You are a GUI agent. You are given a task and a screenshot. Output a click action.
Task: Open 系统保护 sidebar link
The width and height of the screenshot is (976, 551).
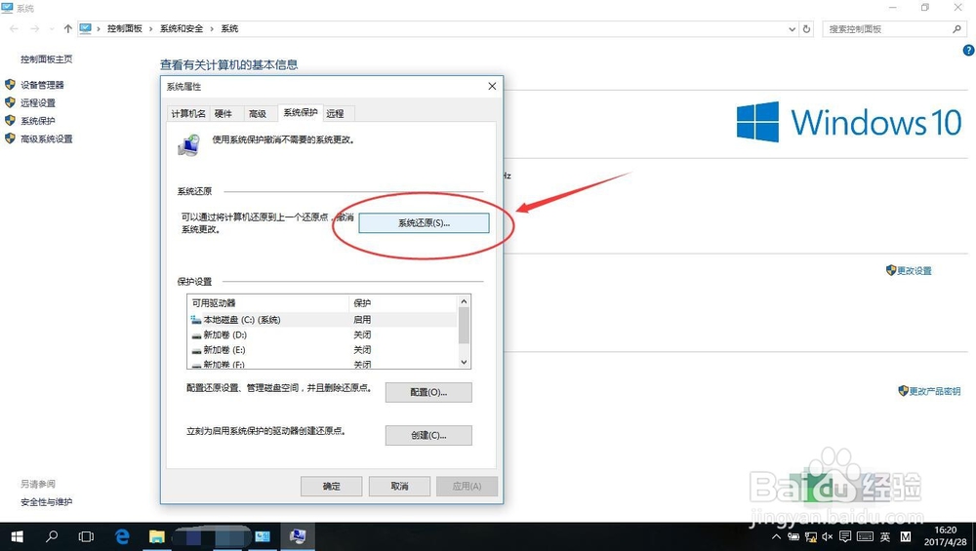38,121
